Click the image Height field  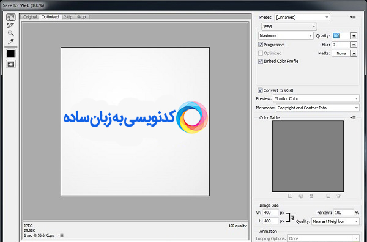270,221
